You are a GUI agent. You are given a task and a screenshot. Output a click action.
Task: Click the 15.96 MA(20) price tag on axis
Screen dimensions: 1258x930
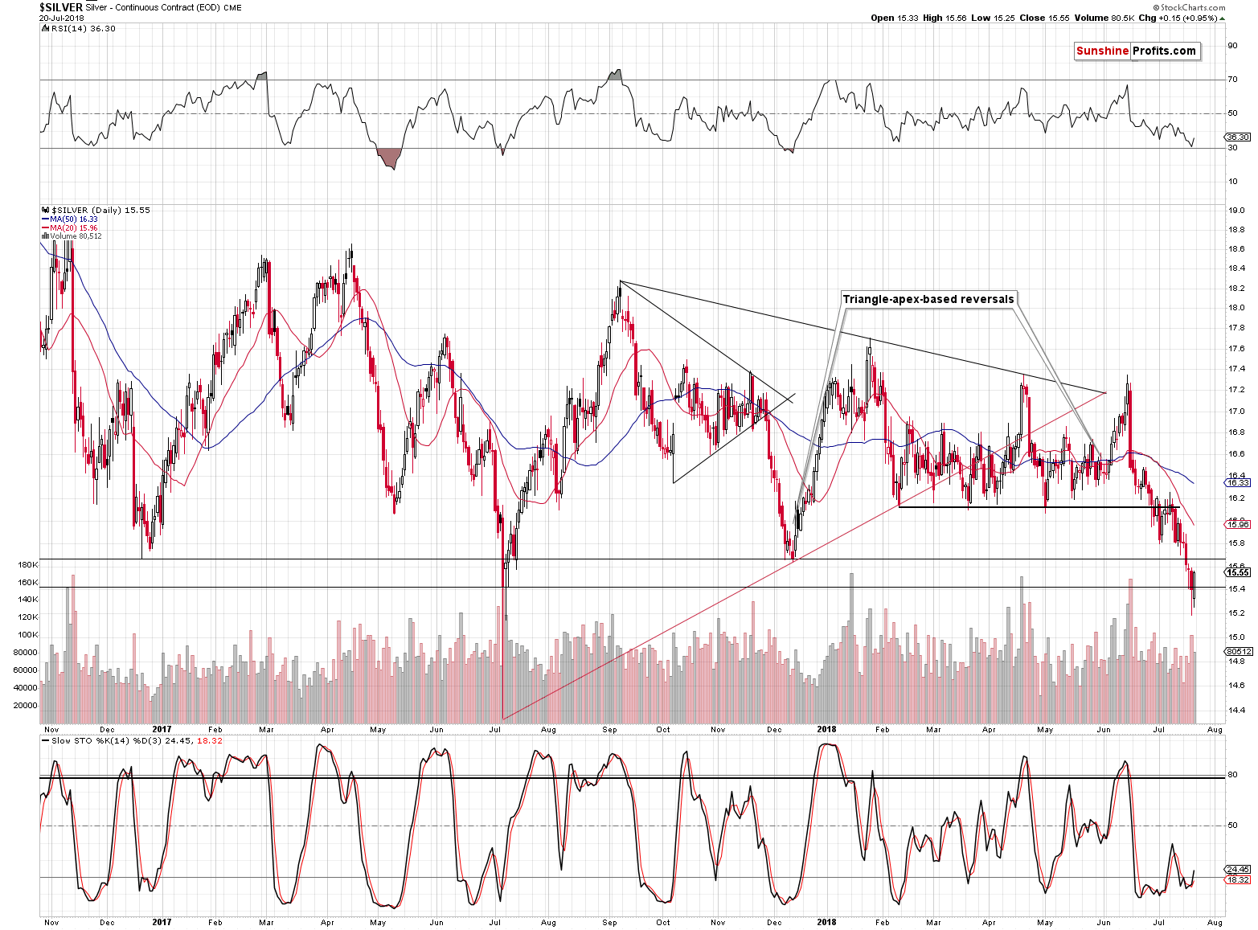tap(1238, 524)
